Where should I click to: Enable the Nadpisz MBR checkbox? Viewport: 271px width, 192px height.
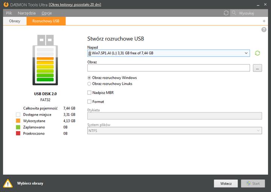pyautogui.click(x=89, y=93)
